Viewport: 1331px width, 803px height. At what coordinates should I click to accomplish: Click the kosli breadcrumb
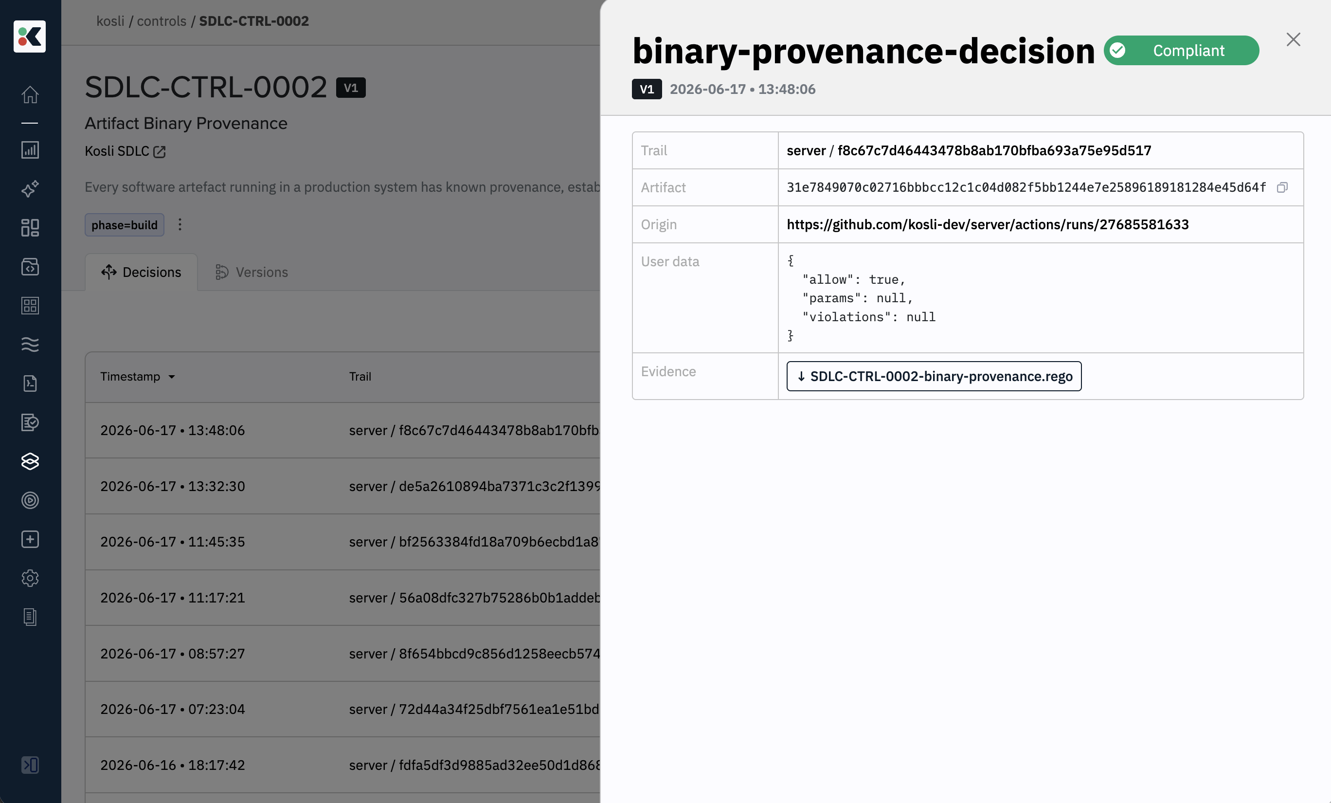(110, 21)
